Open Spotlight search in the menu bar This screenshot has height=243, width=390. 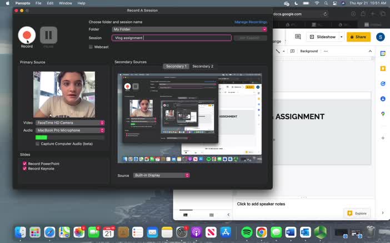click(326, 3)
